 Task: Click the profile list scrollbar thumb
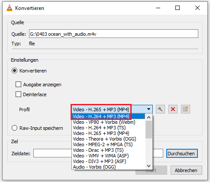(149, 129)
